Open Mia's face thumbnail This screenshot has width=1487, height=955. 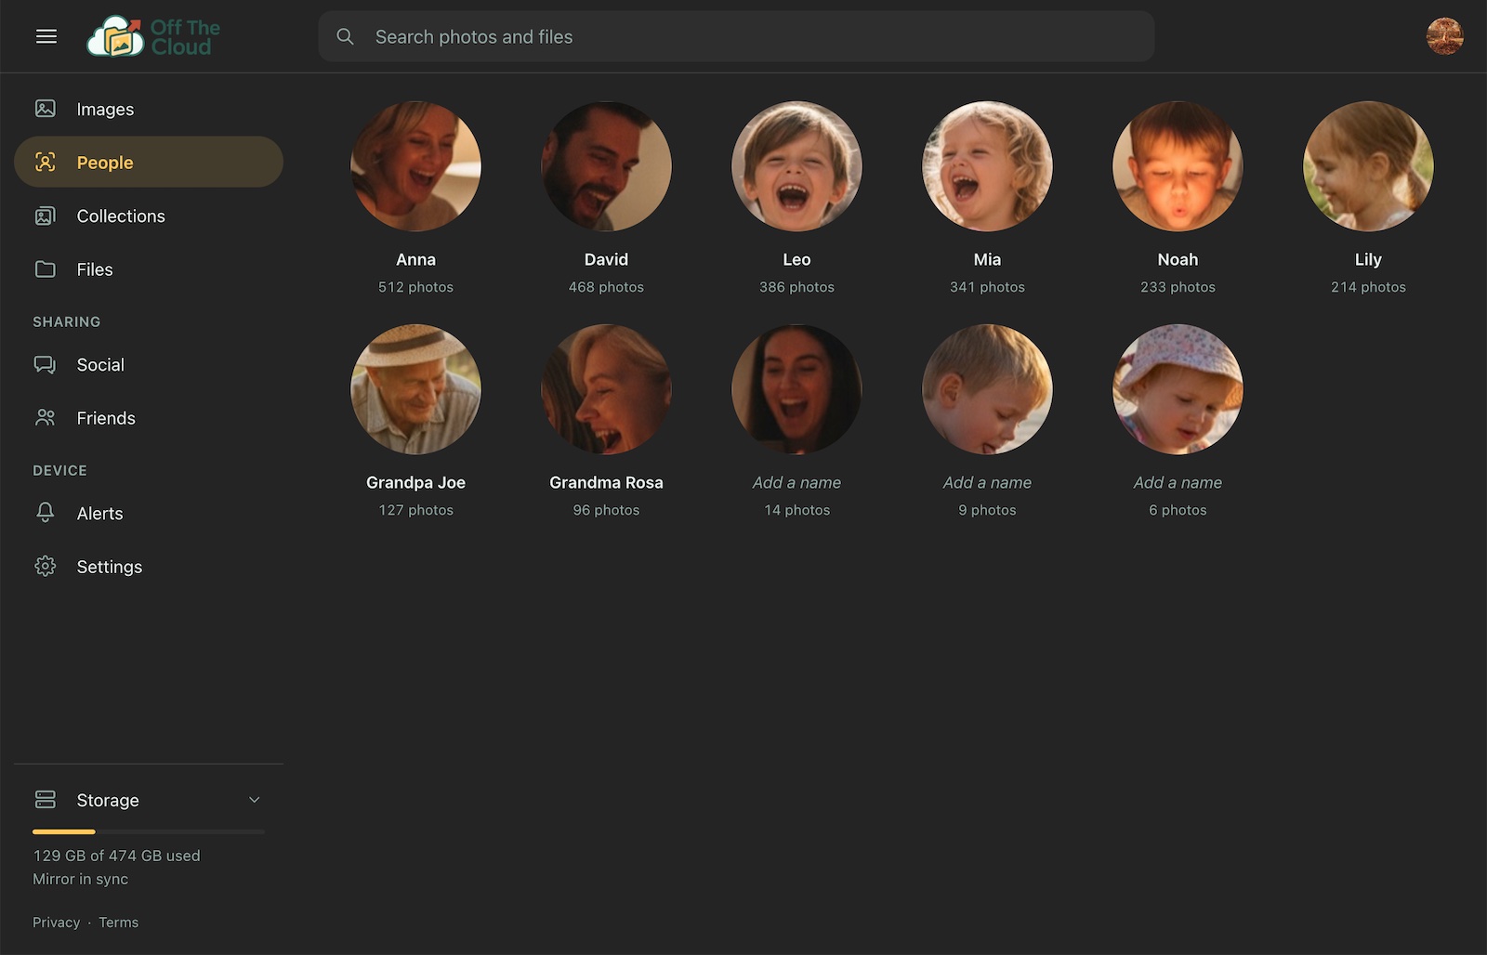(x=987, y=166)
